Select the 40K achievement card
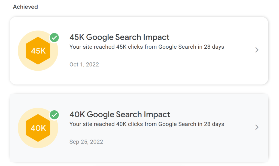This screenshot has height=166, width=279. [x=139, y=127]
